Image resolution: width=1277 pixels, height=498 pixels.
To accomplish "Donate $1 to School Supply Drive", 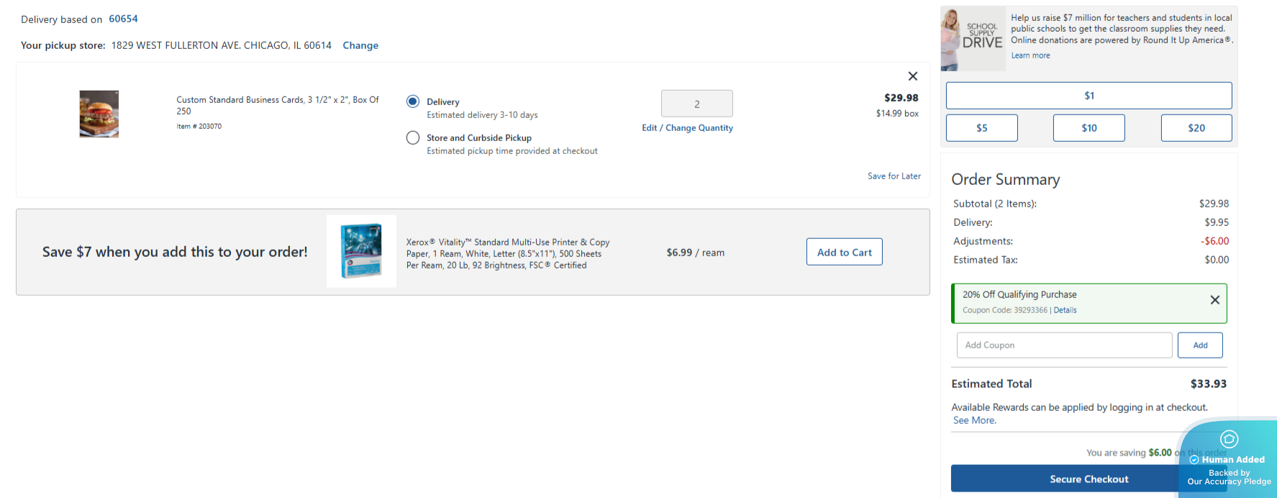I will [x=1089, y=96].
